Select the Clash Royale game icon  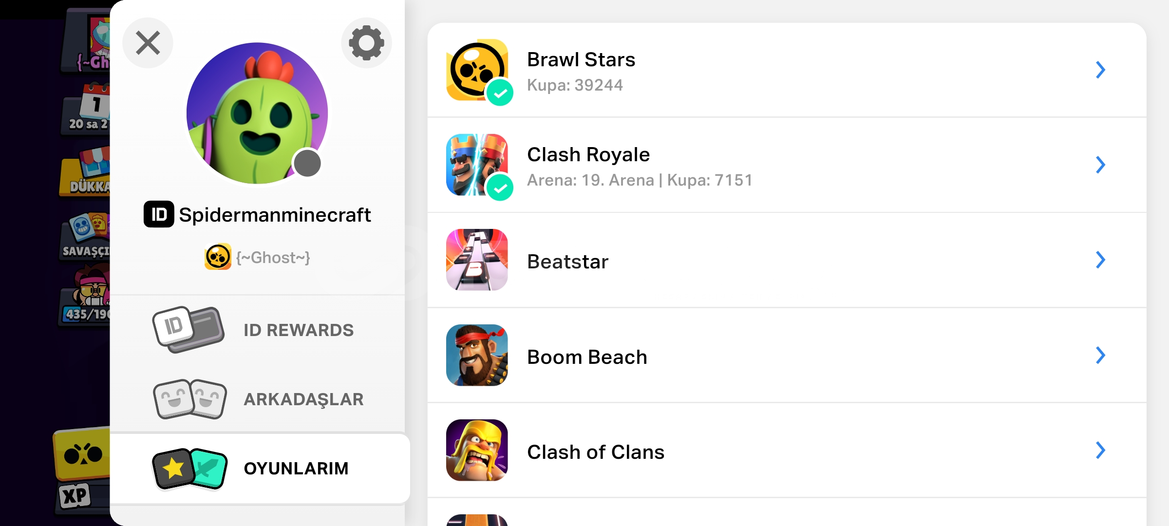coord(477,165)
